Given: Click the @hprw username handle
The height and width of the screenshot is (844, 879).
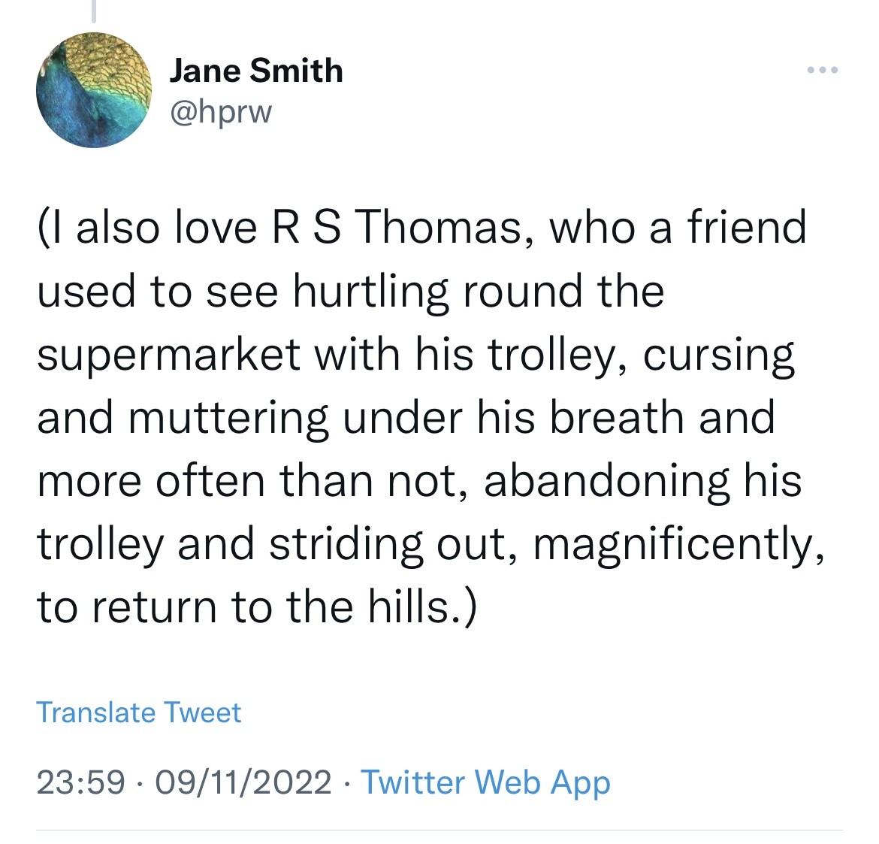Looking at the screenshot, I should [221, 112].
